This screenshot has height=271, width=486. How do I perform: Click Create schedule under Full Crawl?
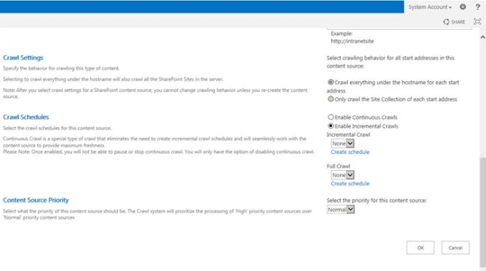[x=350, y=184]
